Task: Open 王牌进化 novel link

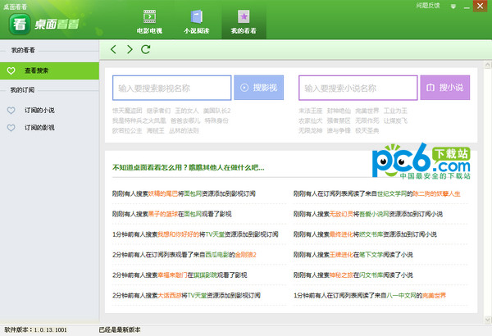Action: point(341,254)
